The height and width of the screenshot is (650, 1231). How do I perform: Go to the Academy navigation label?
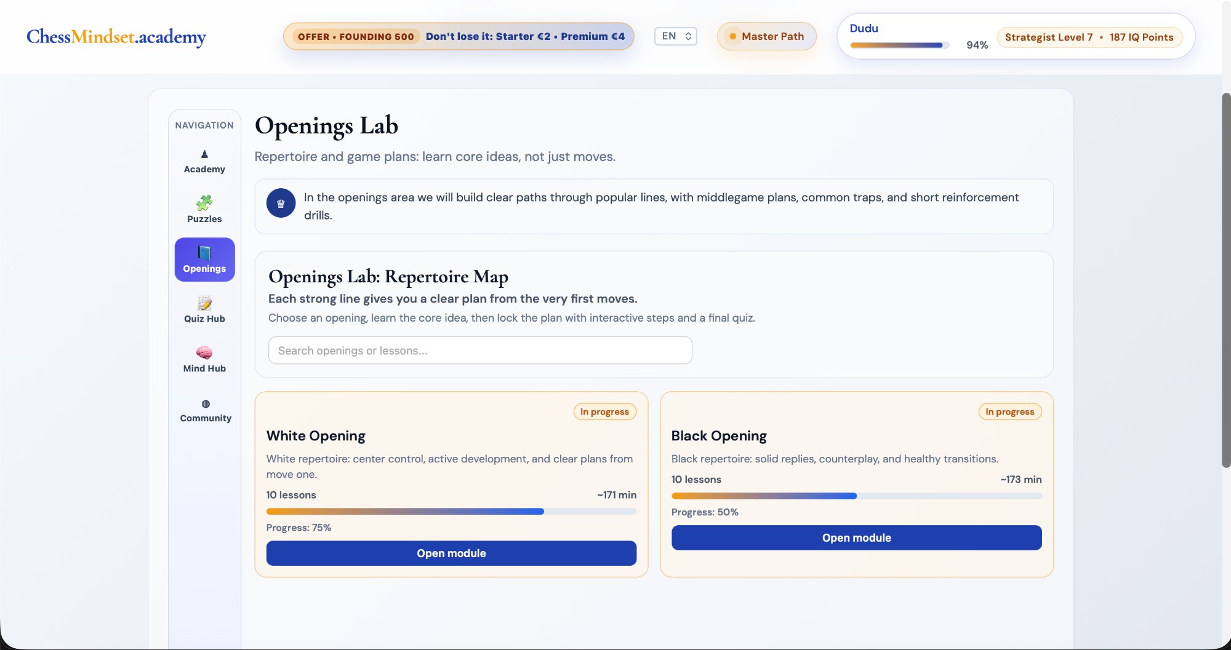pos(204,169)
